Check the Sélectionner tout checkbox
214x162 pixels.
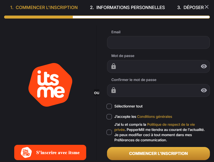point(109,106)
